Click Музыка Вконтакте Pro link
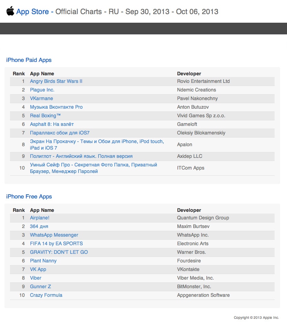This screenshot has width=287, height=325. [56, 107]
